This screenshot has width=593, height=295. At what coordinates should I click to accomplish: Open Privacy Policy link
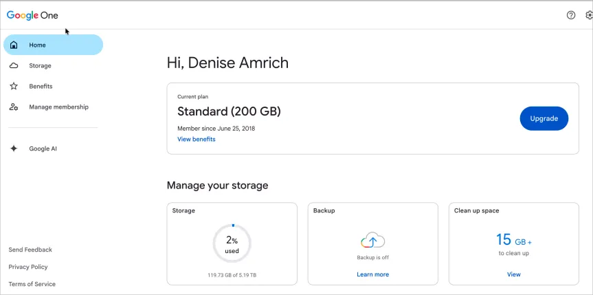click(x=28, y=267)
